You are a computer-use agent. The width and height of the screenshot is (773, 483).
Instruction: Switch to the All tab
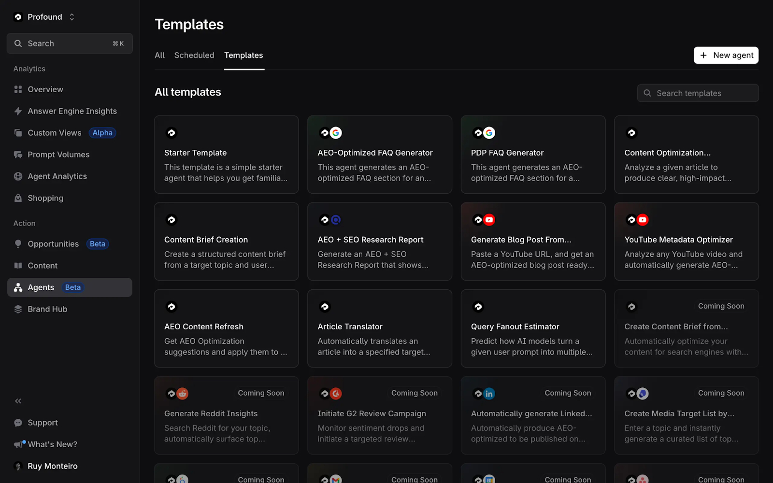[x=159, y=55]
